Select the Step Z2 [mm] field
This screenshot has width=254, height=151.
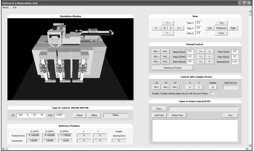coord(190,56)
